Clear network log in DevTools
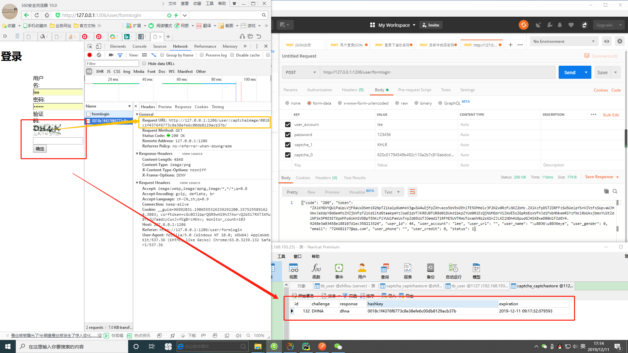This screenshot has width=628, height=353. click(99, 55)
